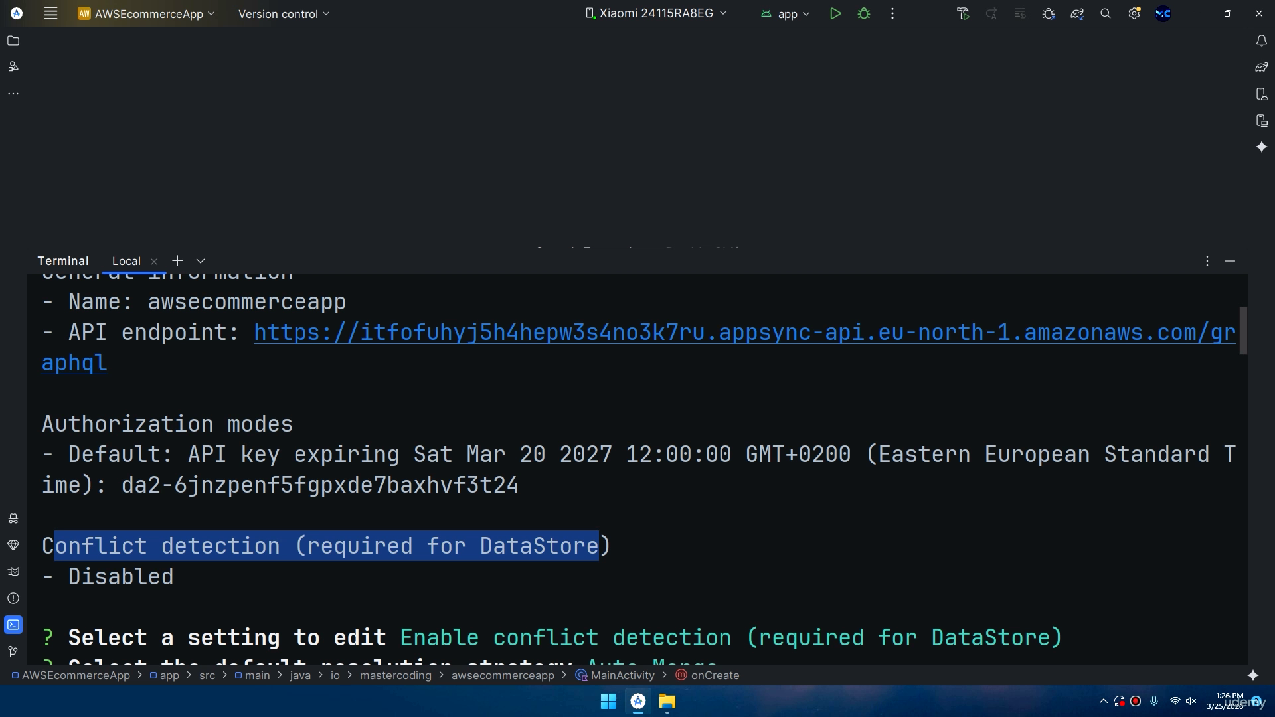The width and height of the screenshot is (1275, 717).
Task: Open Search Everywhere magnifier icon
Action: (1106, 13)
